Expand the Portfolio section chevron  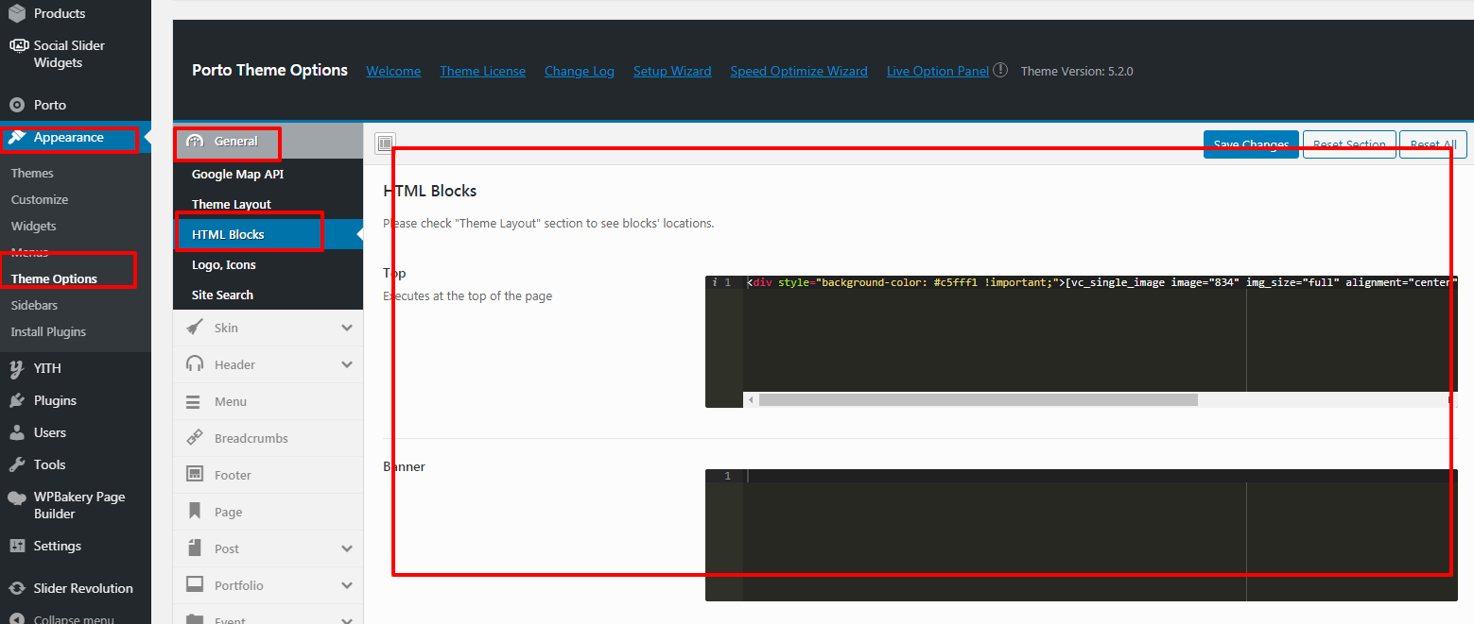click(x=347, y=585)
